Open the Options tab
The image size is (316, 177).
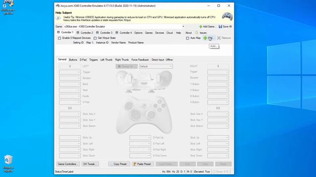[x=138, y=33]
